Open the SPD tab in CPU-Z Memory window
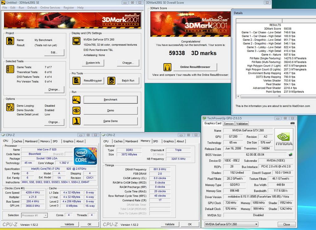The image size is (316, 230). tap(156, 141)
